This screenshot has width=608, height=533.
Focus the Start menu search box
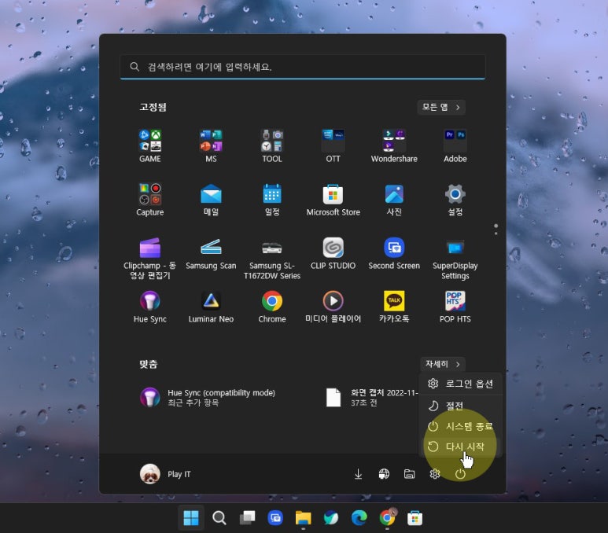[x=303, y=67]
